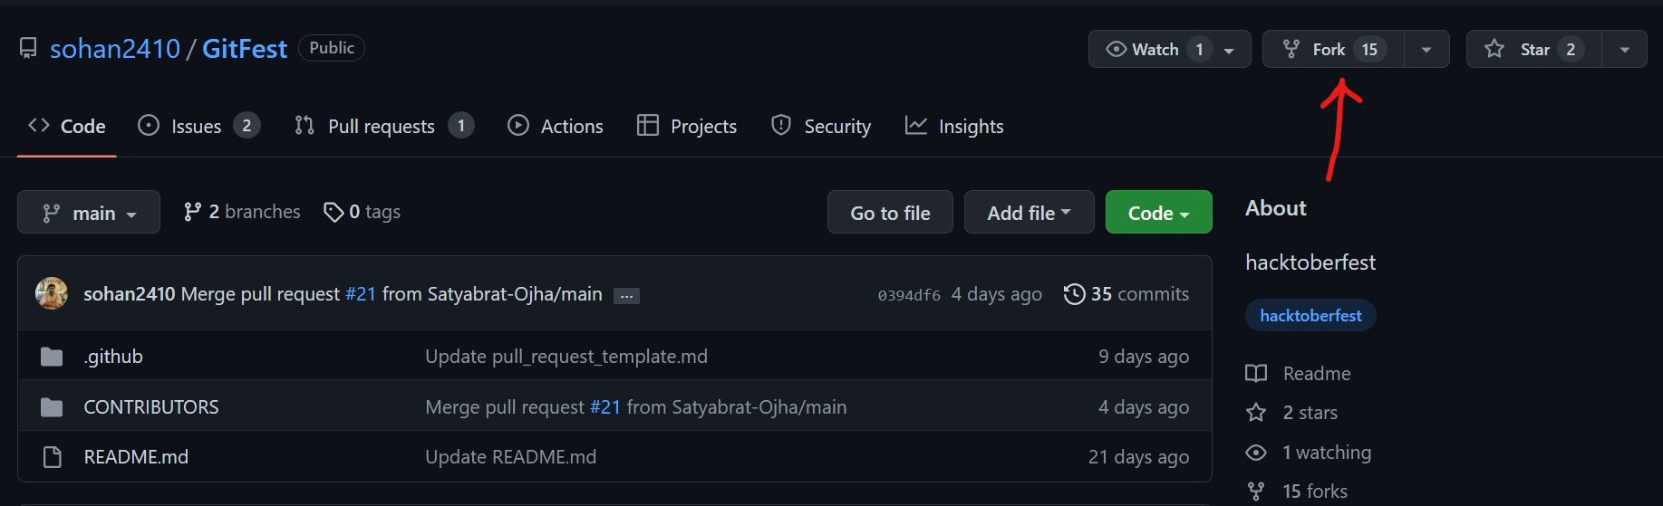Click the CONTRIBUTORS folder icon
Image resolution: width=1663 pixels, height=506 pixels.
(x=52, y=407)
